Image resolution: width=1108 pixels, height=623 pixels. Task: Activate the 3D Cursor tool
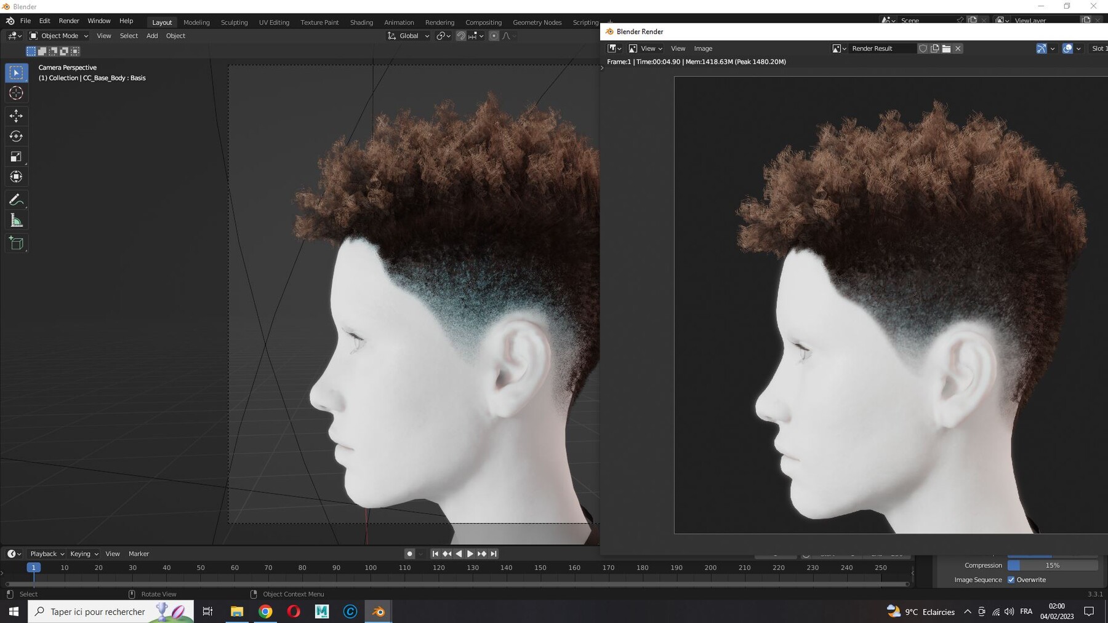pyautogui.click(x=17, y=93)
